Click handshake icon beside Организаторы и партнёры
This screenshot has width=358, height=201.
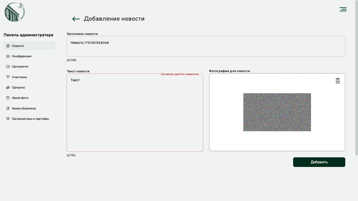click(x=8, y=119)
